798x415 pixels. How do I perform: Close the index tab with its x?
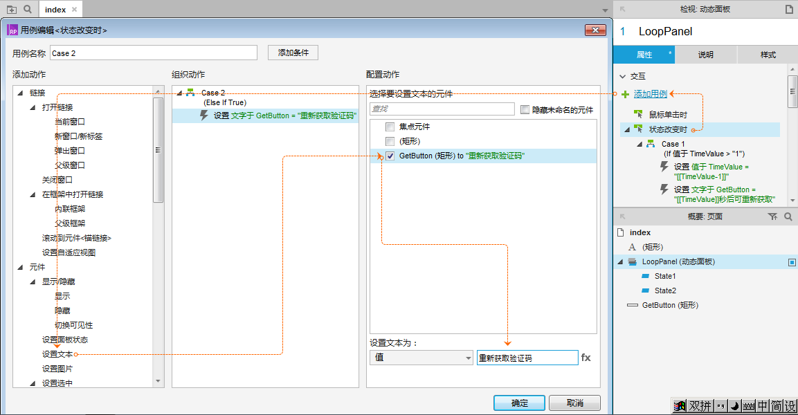pos(74,10)
